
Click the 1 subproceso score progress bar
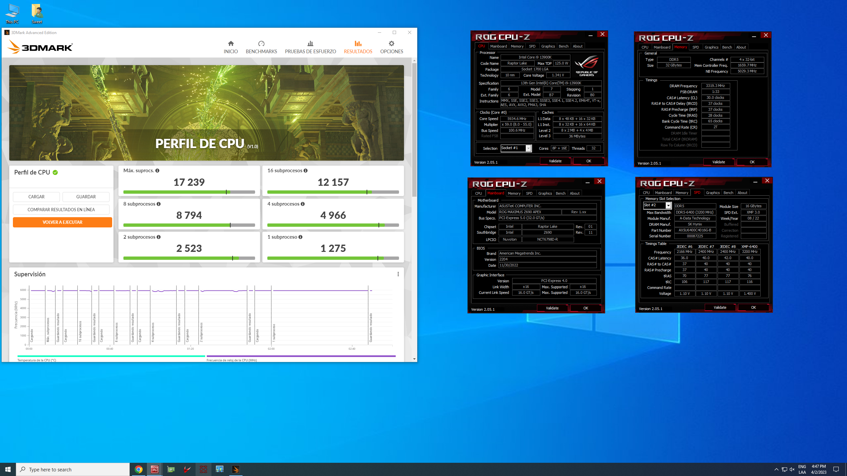point(333,258)
